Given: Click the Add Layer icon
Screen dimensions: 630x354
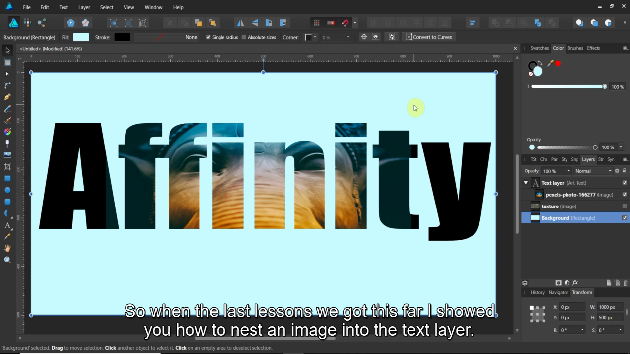Looking at the screenshot, I should [609, 283].
